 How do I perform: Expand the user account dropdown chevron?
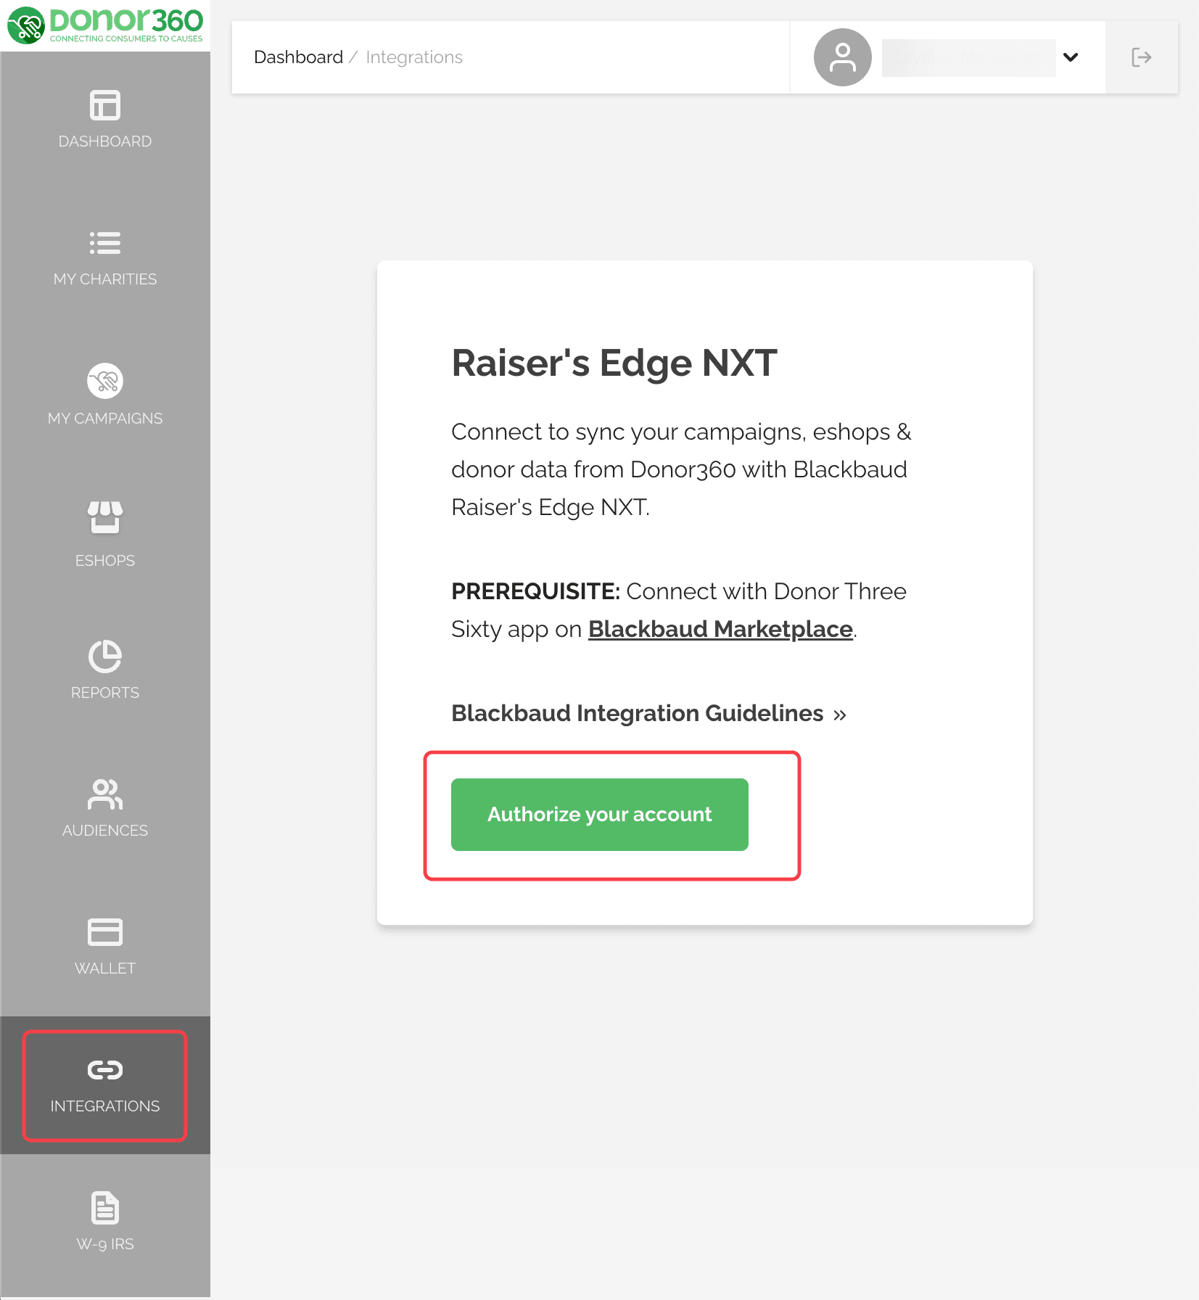(1071, 57)
